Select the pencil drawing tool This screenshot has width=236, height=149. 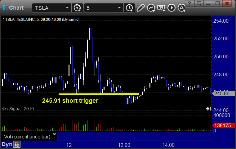click(141, 8)
